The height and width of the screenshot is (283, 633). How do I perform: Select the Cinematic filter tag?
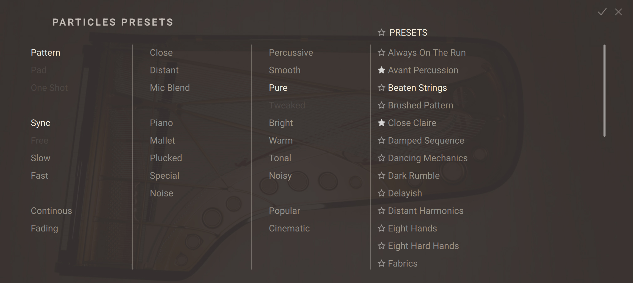click(289, 228)
